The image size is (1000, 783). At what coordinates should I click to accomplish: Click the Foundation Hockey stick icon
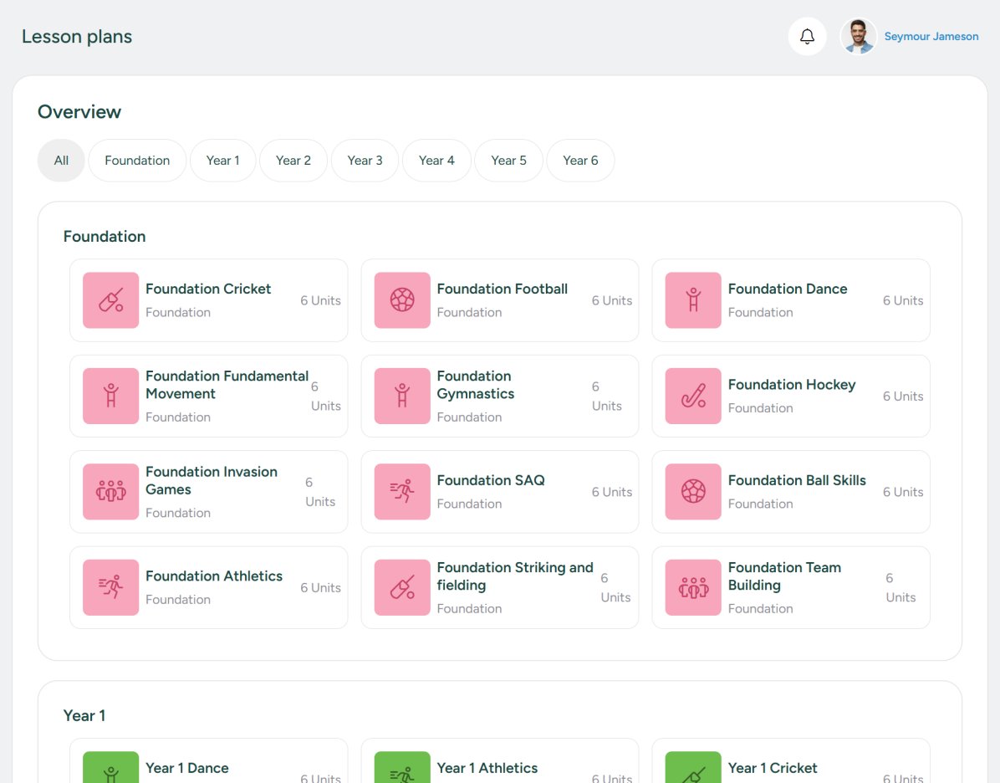click(x=693, y=396)
